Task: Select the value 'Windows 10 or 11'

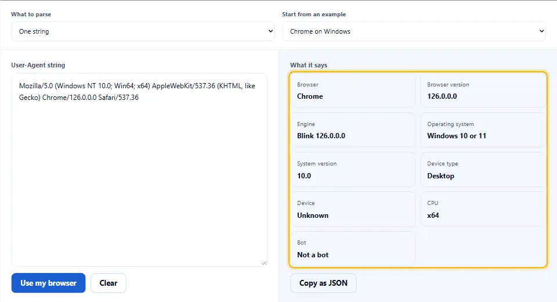Action: [457, 136]
